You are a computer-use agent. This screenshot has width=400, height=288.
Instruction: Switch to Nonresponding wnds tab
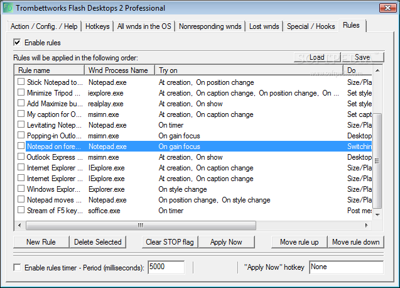[x=210, y=26]
